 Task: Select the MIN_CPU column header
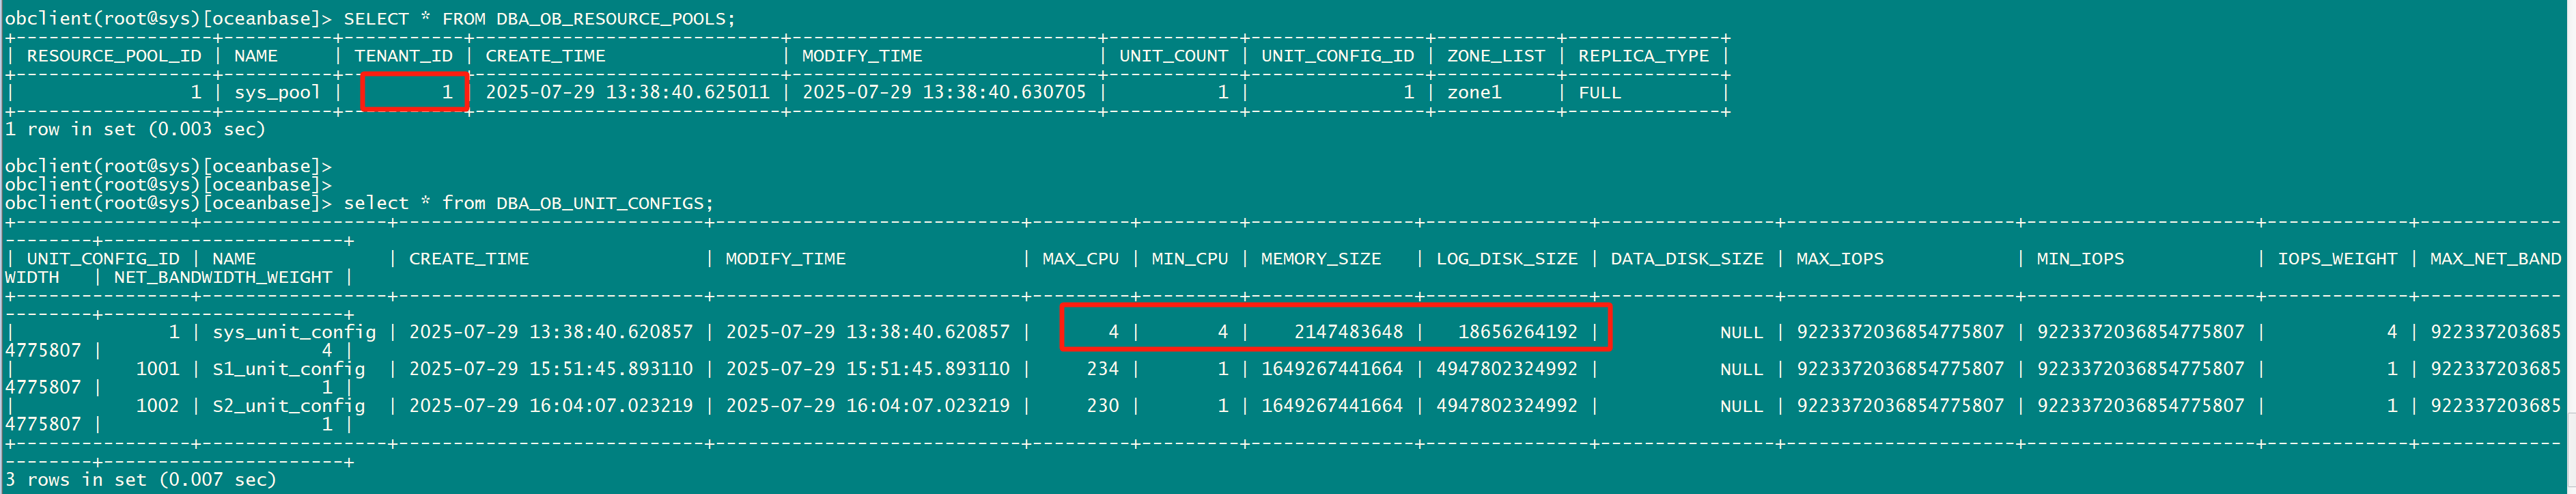point(1190,259)
